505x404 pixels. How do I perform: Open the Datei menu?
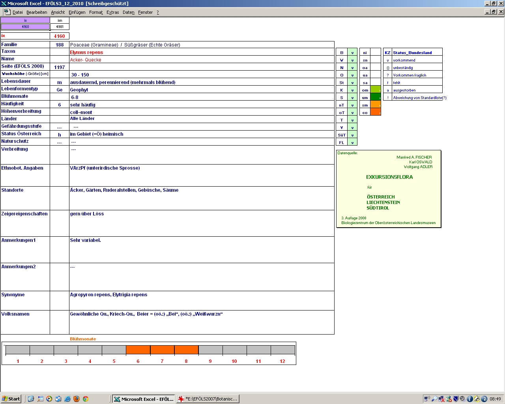[x=17, y=12]
